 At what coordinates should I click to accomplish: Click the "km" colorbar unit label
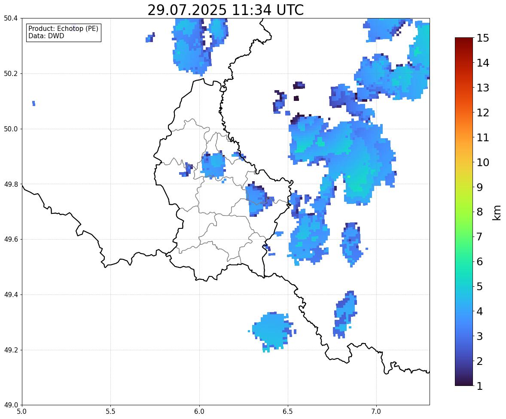click(x=497, y=213)
